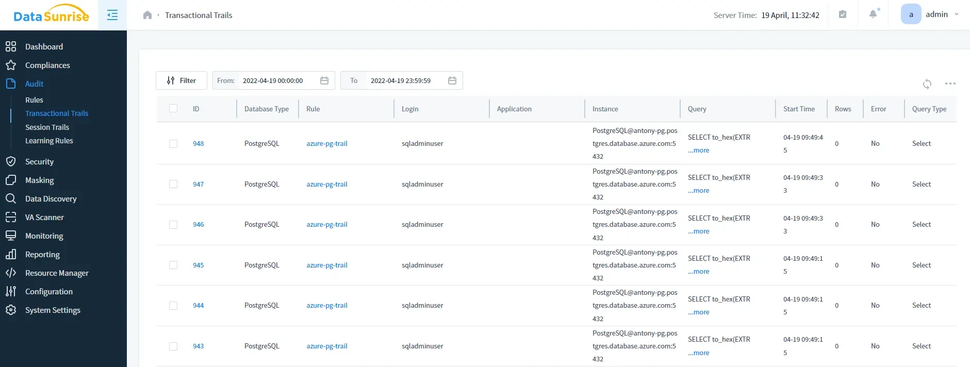The height and width of the screenshot is (367, 970).
Task: Select the checkbox for row 945
Action: click(x=173, y=265)
